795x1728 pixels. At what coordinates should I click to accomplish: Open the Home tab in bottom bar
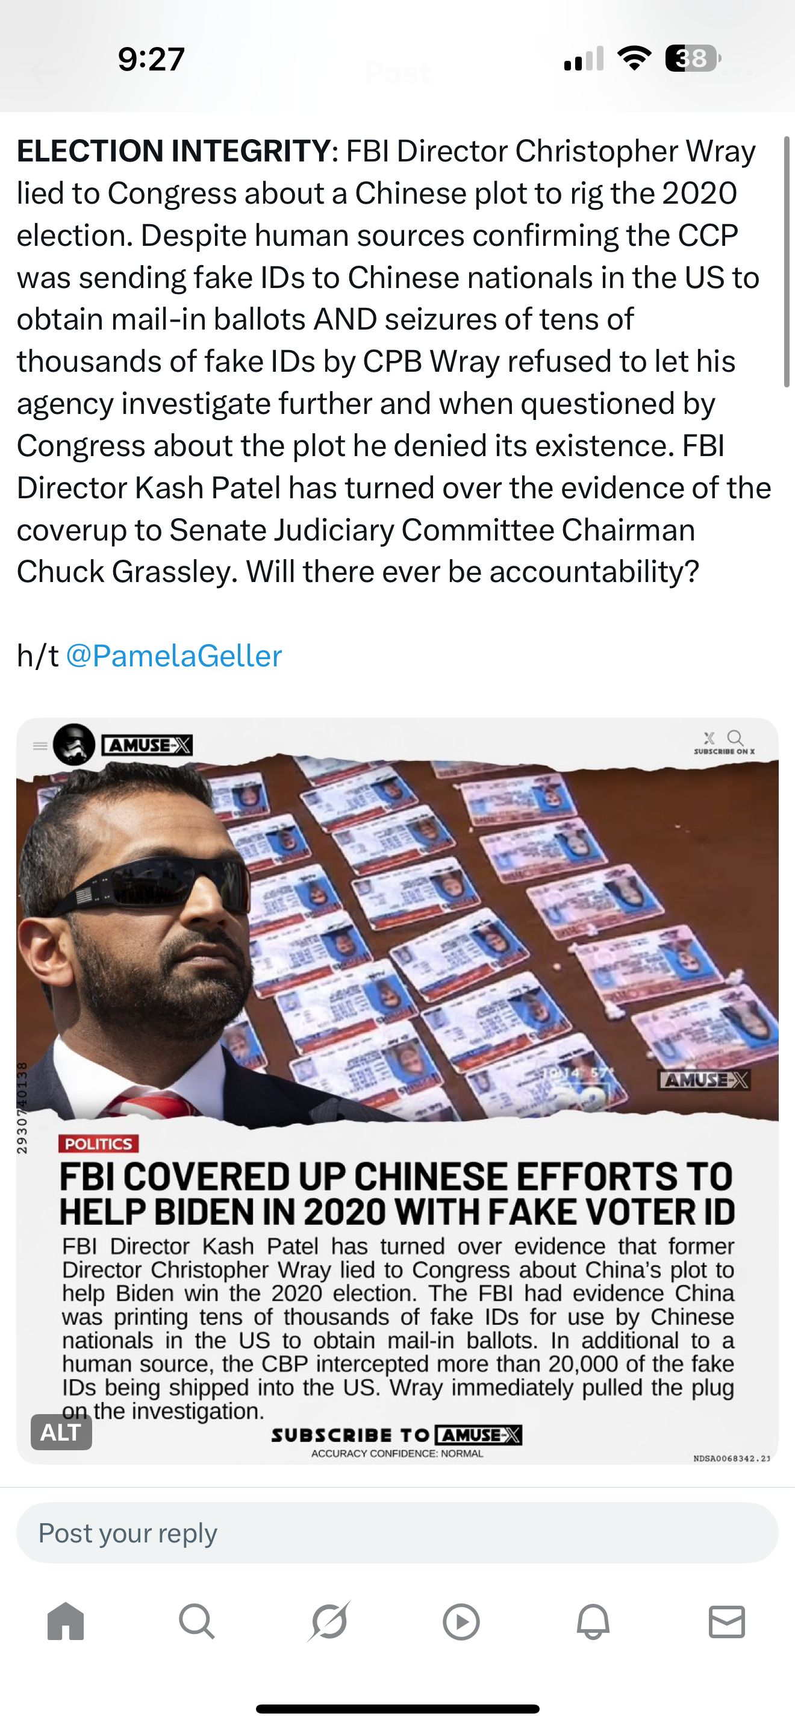[66, 1621]
